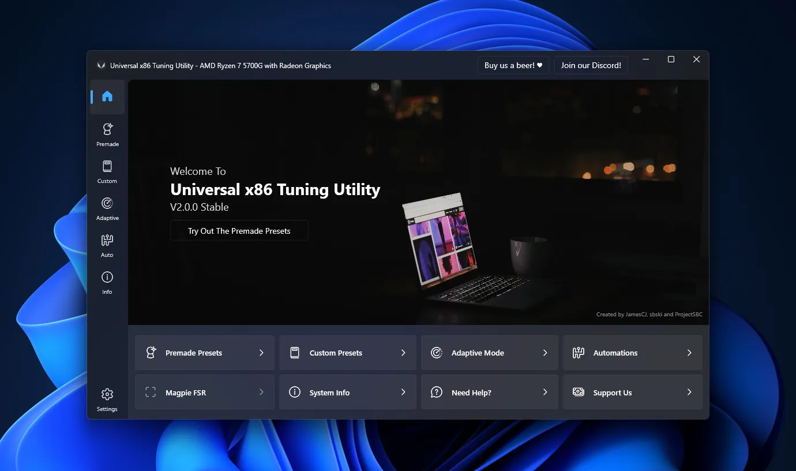Click the 'Welcome To' text
The height and width of the screenshot is (471, 796).
coord(198,171)
